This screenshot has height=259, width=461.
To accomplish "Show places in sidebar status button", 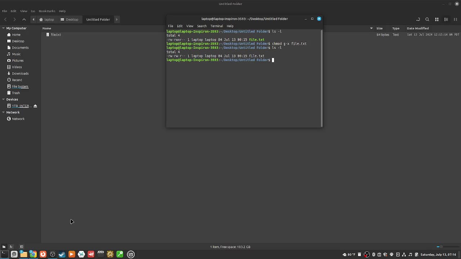I will (x=4, y=247).
